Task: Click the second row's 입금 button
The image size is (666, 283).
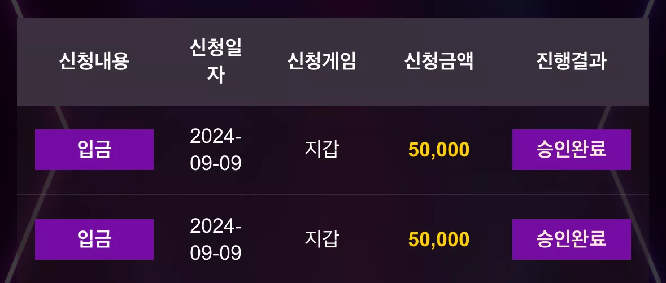Action: pyautogui.click(x=94, y=240)
